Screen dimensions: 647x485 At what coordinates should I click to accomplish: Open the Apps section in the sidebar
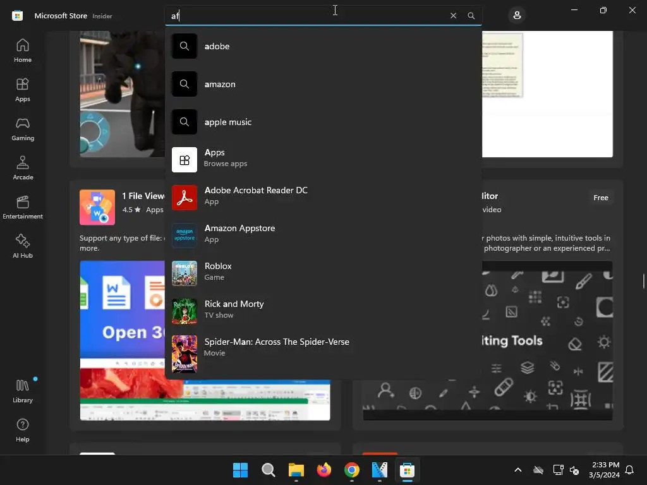[x=23, y=90]
